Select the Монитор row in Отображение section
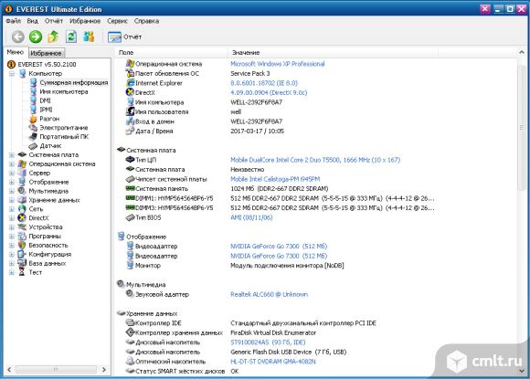The width and height of the screenshot is (530, 379). tap(235, 266)
